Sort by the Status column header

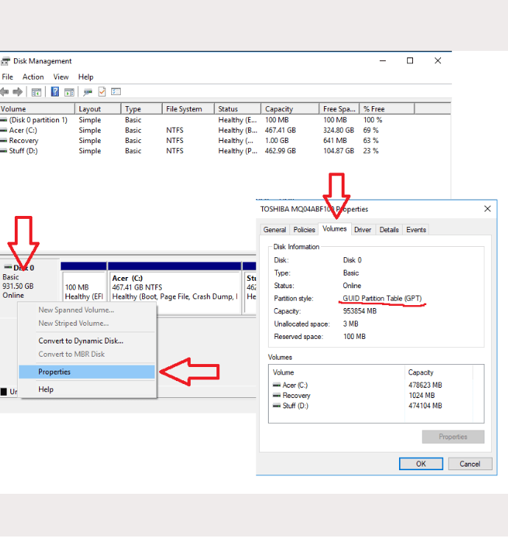click(238, 109)
